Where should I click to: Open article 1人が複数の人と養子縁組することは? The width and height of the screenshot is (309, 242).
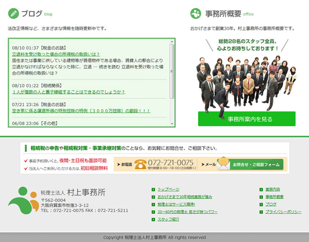pos(68,92)
